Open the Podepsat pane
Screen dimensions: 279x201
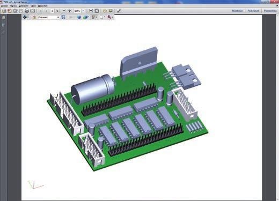[253, 11]
